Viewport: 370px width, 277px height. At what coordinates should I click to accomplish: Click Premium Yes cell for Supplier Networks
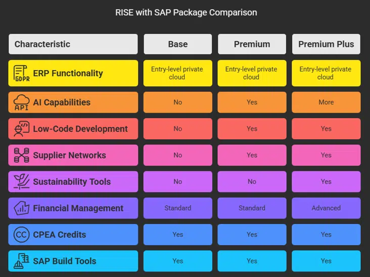pos(252,155)
